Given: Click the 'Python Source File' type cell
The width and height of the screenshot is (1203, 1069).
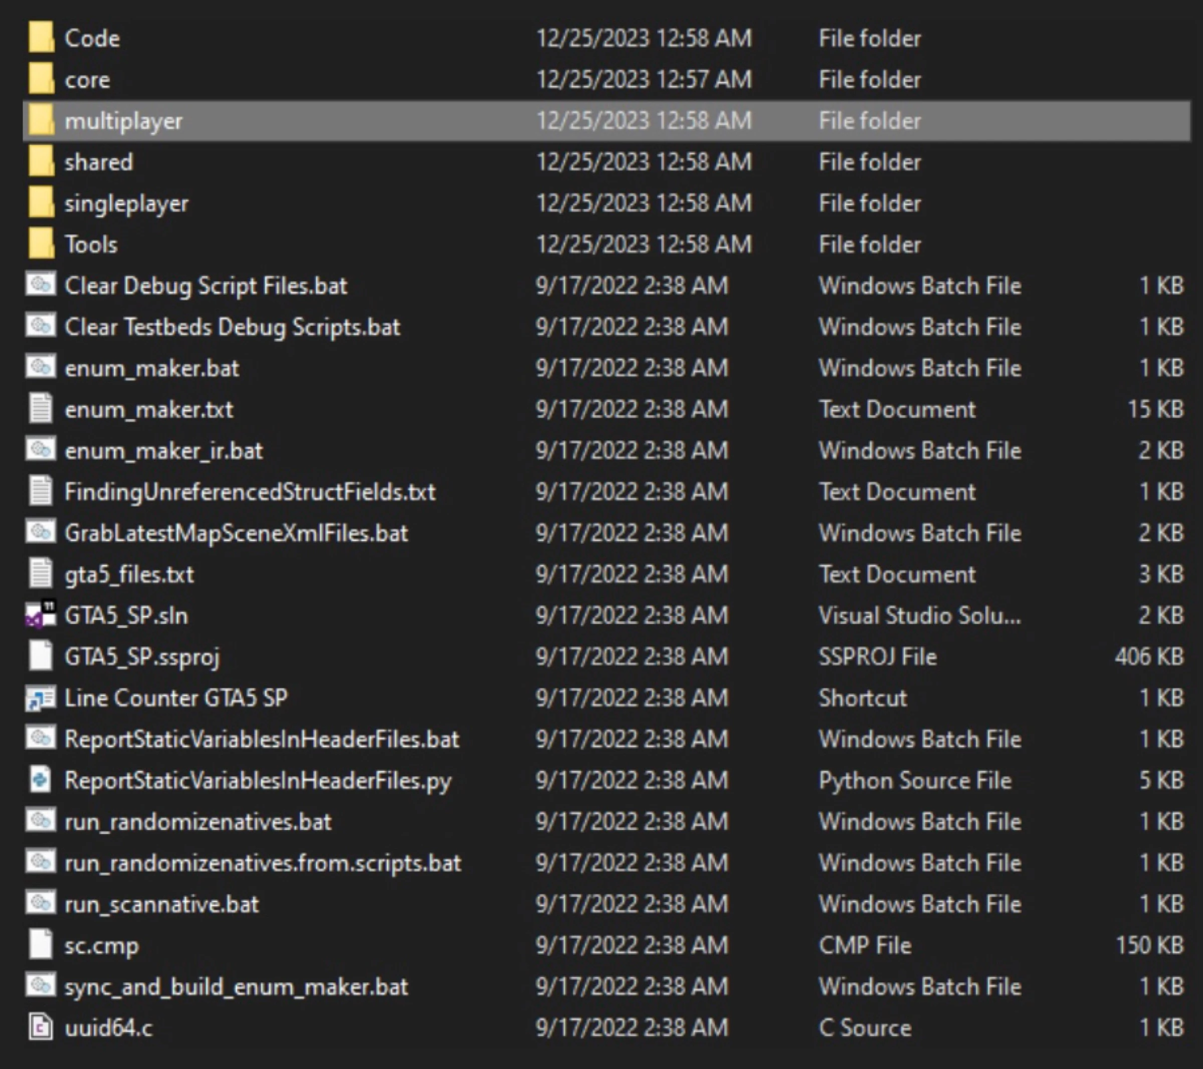Looking at the screenshot, I should click(x=915, y=781).
